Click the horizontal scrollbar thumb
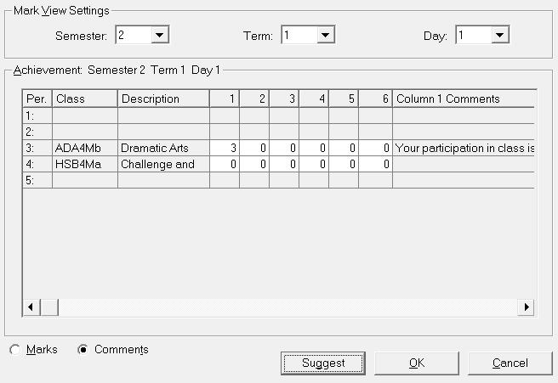 [49, 307]
